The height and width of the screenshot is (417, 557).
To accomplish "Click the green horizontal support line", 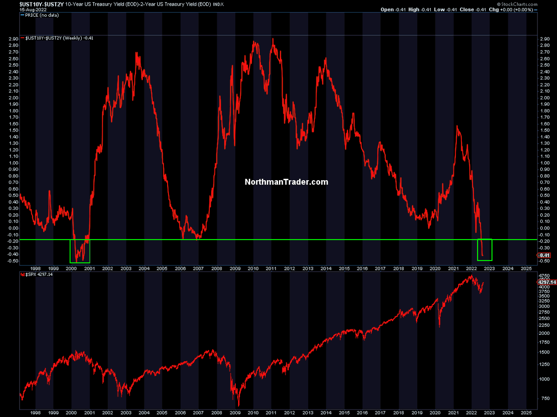I will [278, 240].
